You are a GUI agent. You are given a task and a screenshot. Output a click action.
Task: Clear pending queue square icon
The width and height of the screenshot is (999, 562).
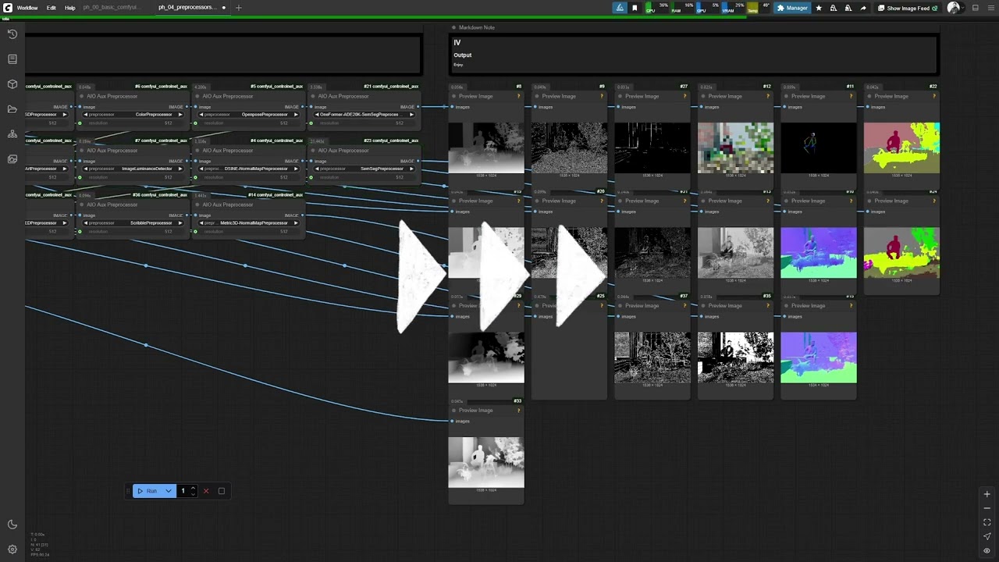tap(222, 491)
